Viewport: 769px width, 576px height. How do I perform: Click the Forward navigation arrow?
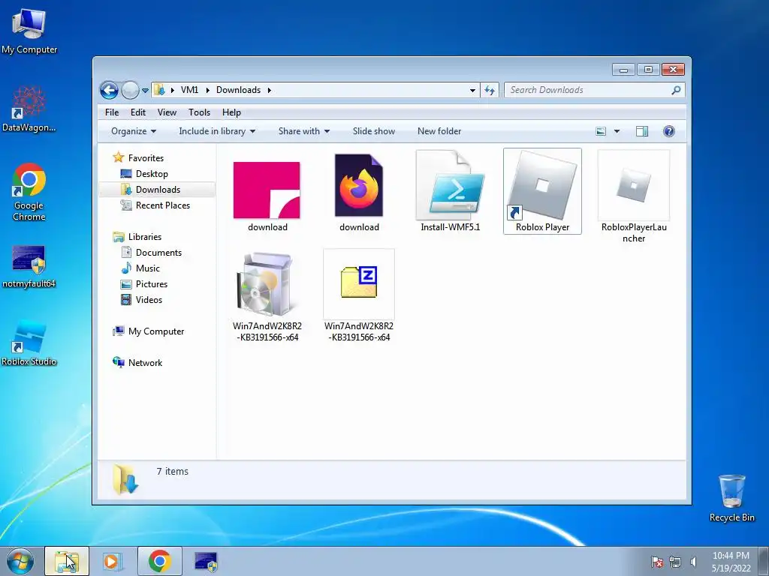130,90
